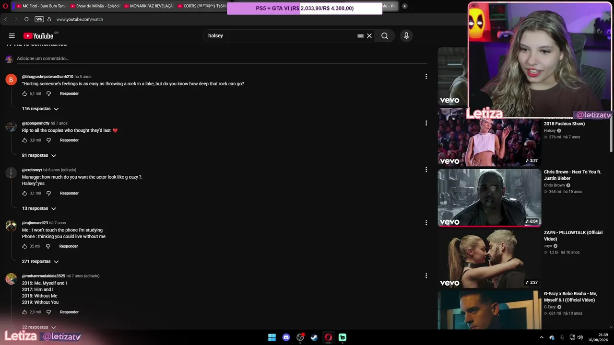The width and height of the screenshot is (614, 345).
Task: Expand the 271 respostas thread
Action: tap(40, 262)
